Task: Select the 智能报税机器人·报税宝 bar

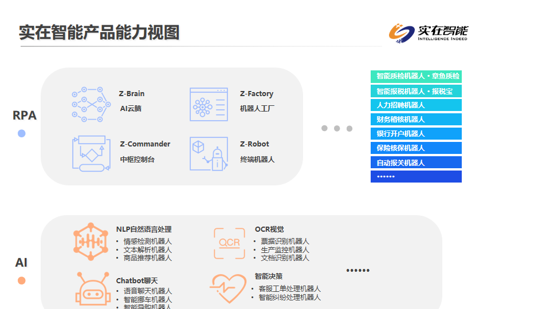Action: [x=416, y=91]
